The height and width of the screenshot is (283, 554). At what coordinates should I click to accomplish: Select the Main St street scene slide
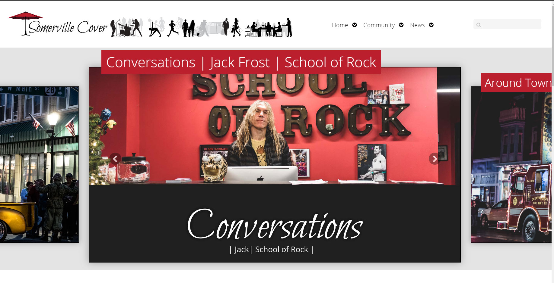[39, 164]
